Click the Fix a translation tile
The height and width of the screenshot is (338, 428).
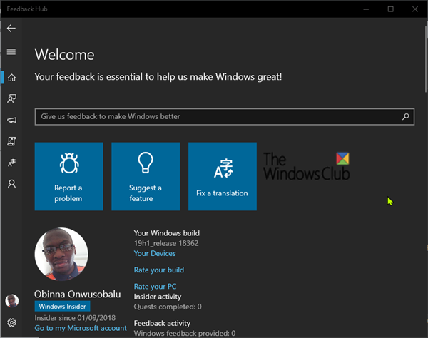click(x=223, y=176)
